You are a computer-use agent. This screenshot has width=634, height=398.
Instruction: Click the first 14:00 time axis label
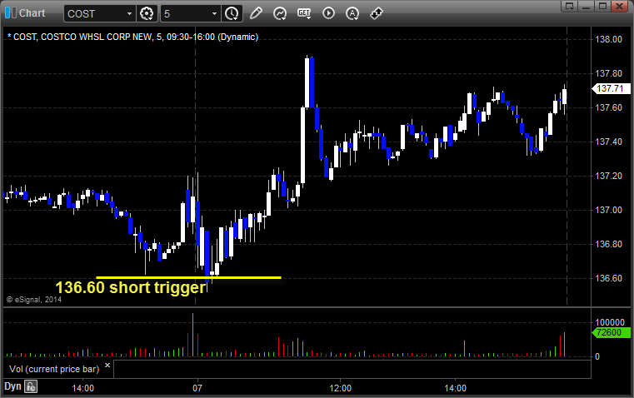tap(82, 388)
